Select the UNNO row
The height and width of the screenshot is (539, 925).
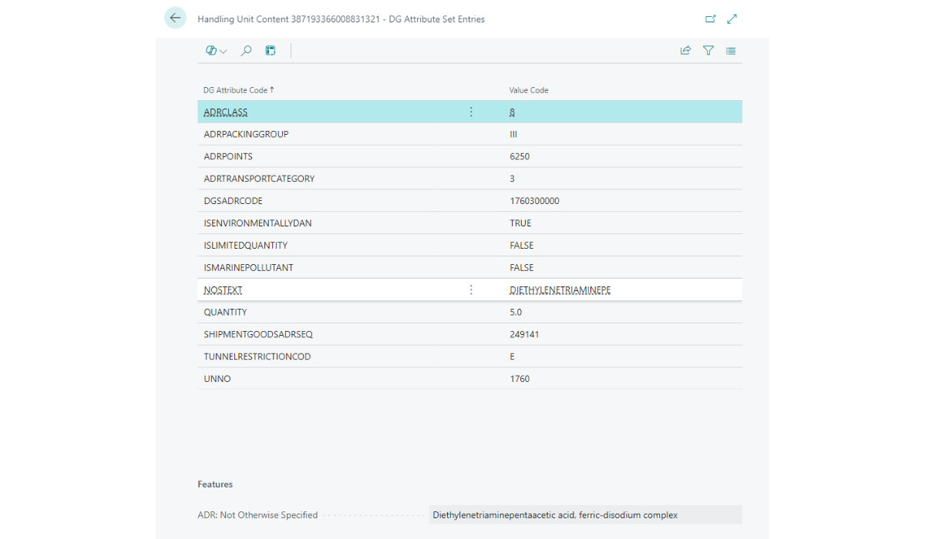(x=469, y=380)
